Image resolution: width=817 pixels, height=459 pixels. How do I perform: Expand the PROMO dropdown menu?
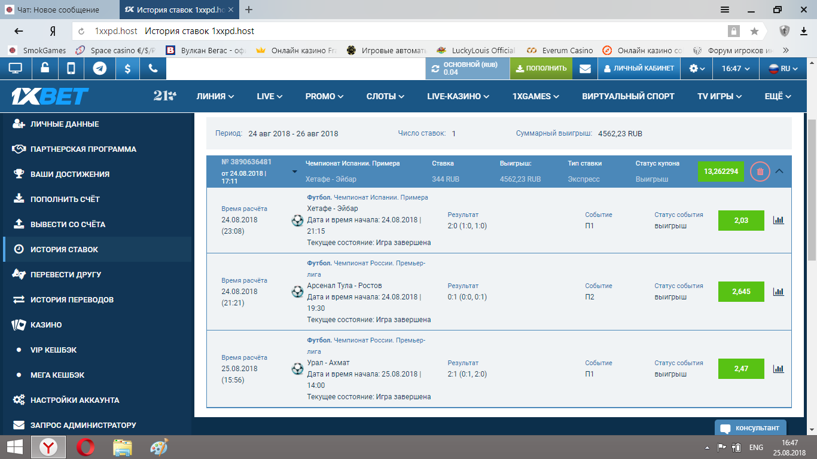pyautogui.click(x=325, y=96)
